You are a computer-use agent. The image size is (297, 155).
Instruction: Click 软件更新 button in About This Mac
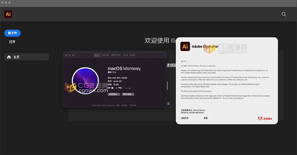coord(128,94)
